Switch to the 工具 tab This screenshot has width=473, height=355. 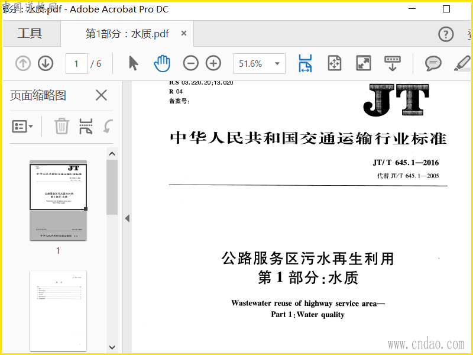tap(30, 33)
